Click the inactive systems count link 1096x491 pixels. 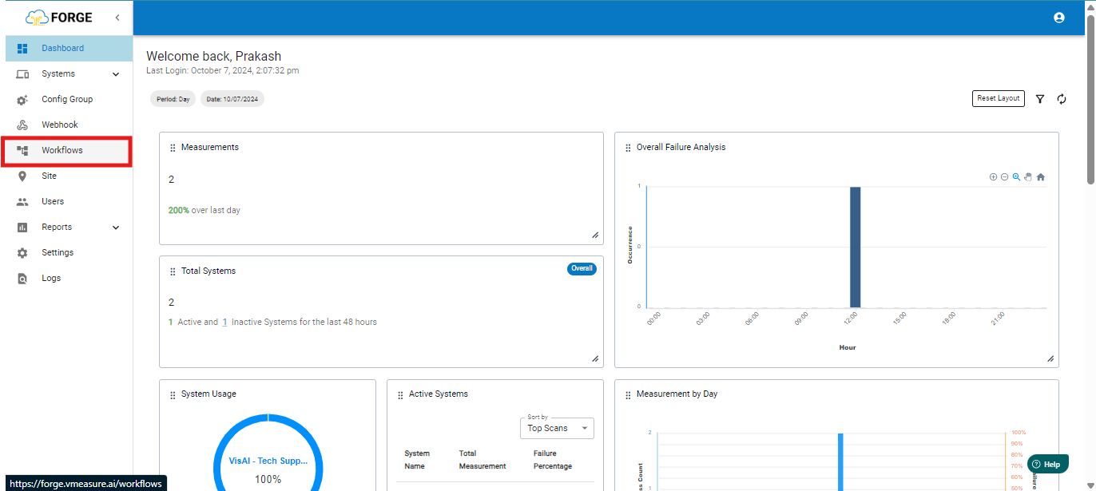[224, 323]
